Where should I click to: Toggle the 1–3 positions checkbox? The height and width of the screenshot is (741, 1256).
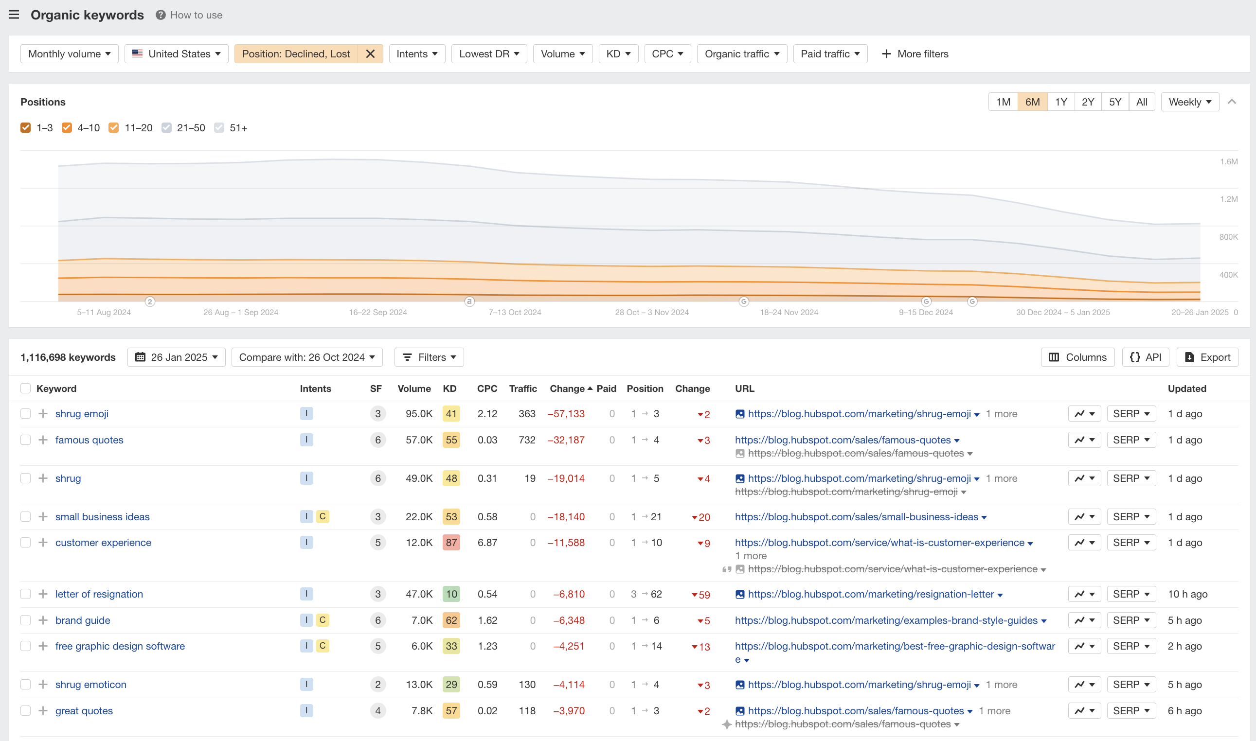[25, 128]
